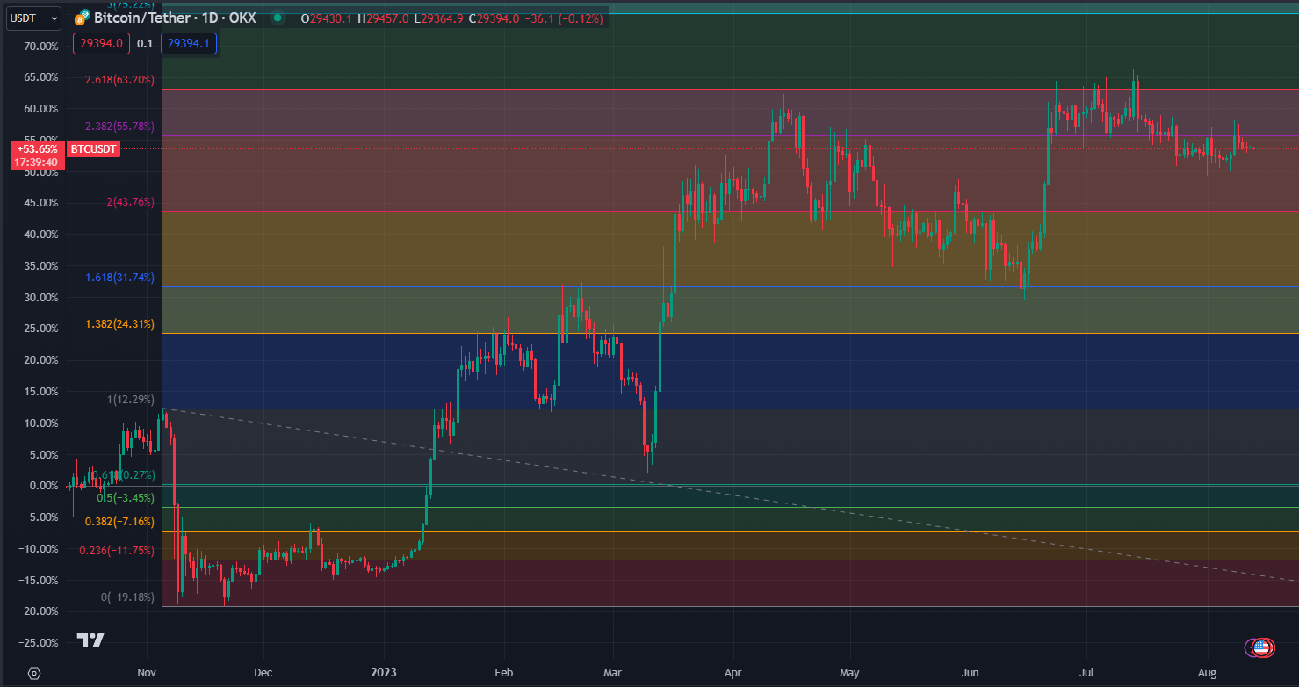This screenshot has height=687, width=1299.
Task: Select the 2.618(63.20%) Fibonacci level label
Action: point(119,80)
